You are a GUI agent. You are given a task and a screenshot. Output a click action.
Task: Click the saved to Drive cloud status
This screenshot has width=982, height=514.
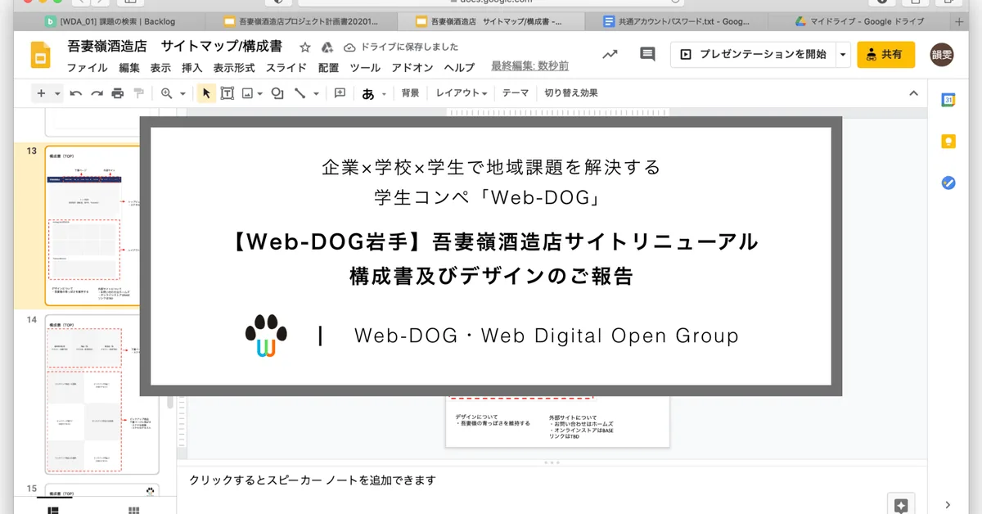(401, 47)
